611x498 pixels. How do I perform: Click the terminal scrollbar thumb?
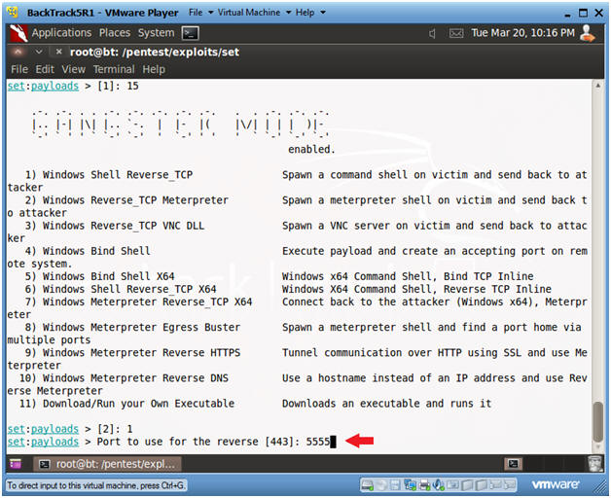click(x=597, y=421)
